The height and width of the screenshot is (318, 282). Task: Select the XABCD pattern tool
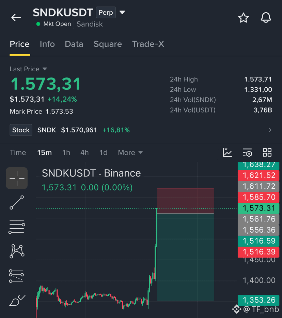(x=17, y=251)
